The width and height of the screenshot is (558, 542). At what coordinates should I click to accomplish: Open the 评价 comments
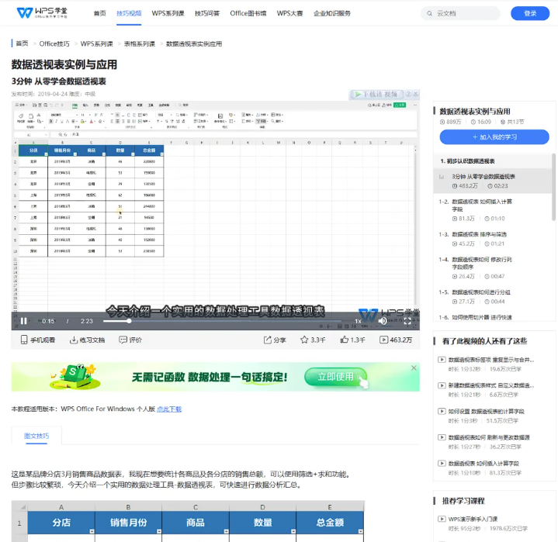(130, 340)
